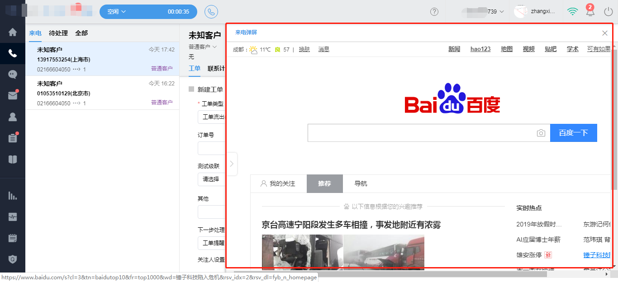Viewport: 618px width, 282px height.
Task: Collapse panel with the side arrow handle
Action: (x=232, y=164)
